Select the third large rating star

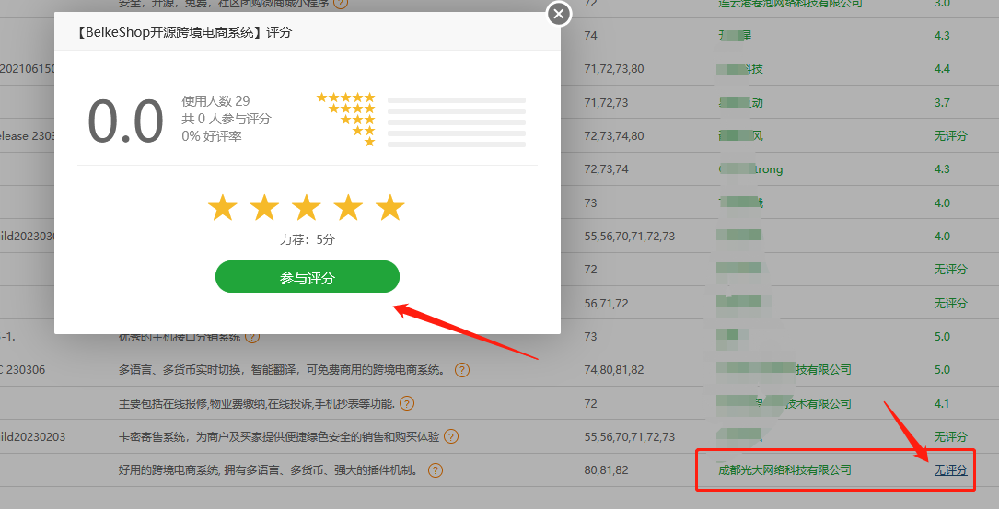click(x=307, y=208)
